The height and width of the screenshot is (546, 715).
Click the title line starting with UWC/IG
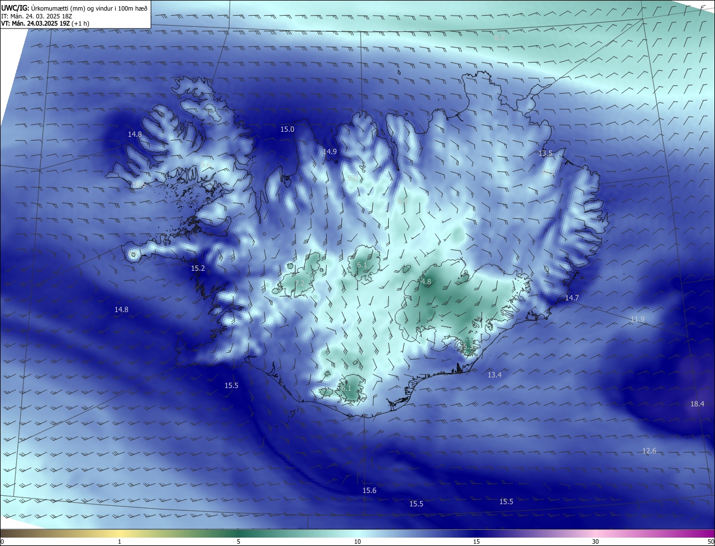pos(74,8)
